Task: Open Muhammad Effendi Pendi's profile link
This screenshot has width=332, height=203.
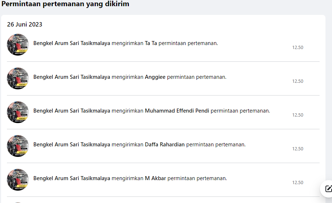Action: point(177,111)
